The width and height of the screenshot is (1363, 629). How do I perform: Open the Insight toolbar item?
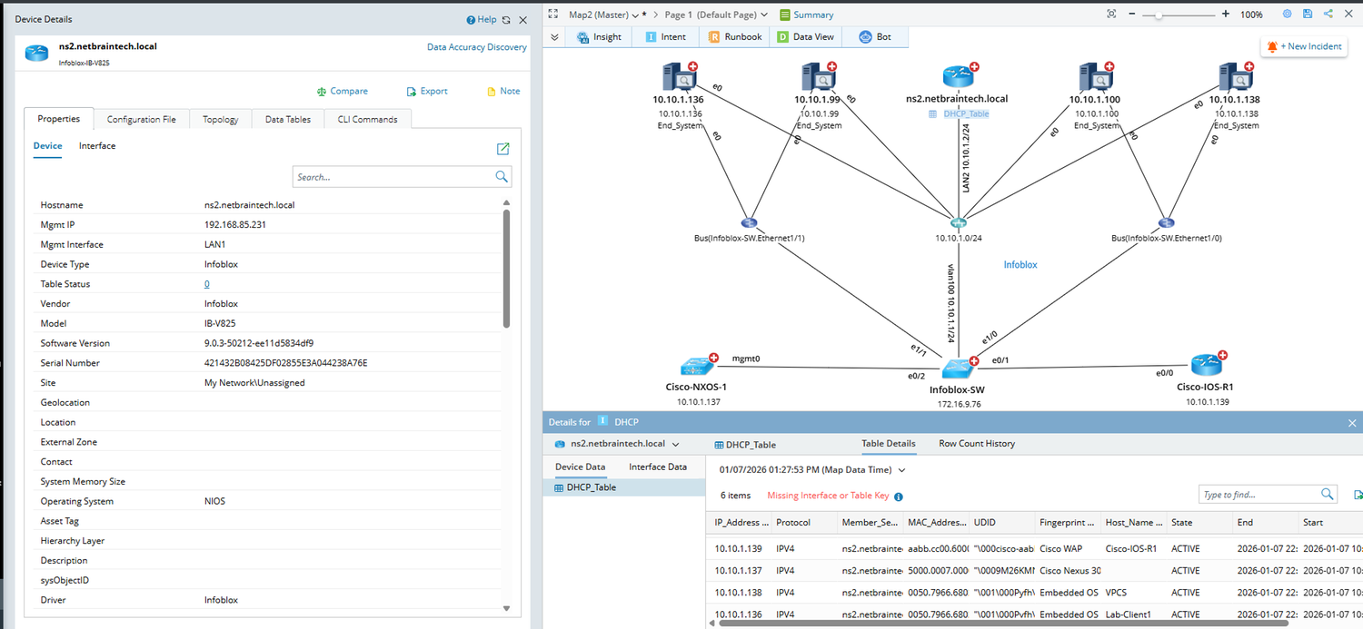pyautogui.click(x=600, y=37)
